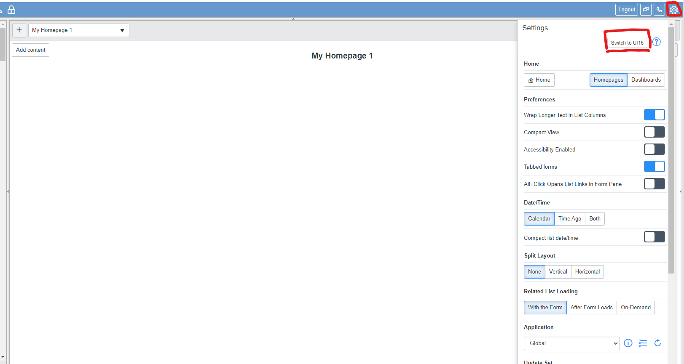Click the Settings panel scrollbar thumb
Screen dimensions: 684x364
pos(671,150)
